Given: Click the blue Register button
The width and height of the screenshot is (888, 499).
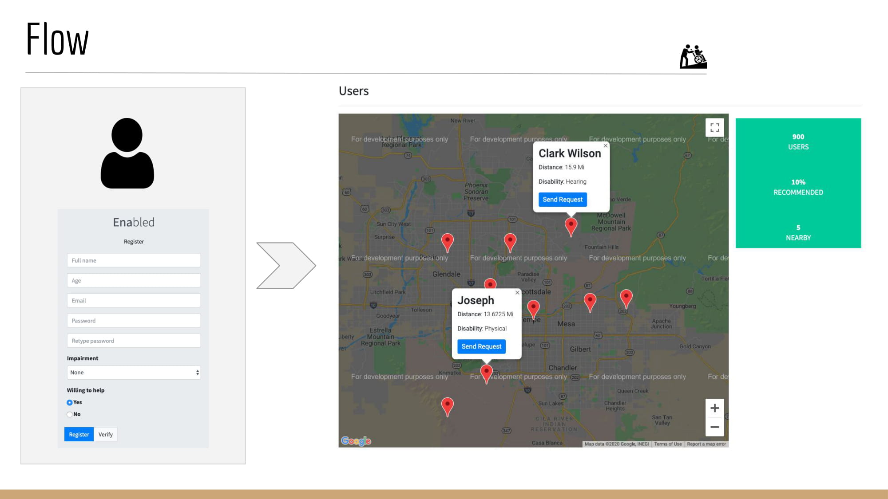Looking at the screenshot, I should [x=79, y=435].
